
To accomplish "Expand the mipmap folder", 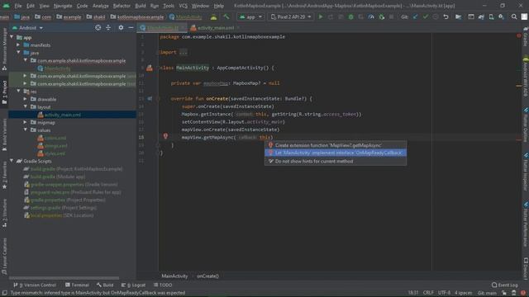I will pos(26,122).
